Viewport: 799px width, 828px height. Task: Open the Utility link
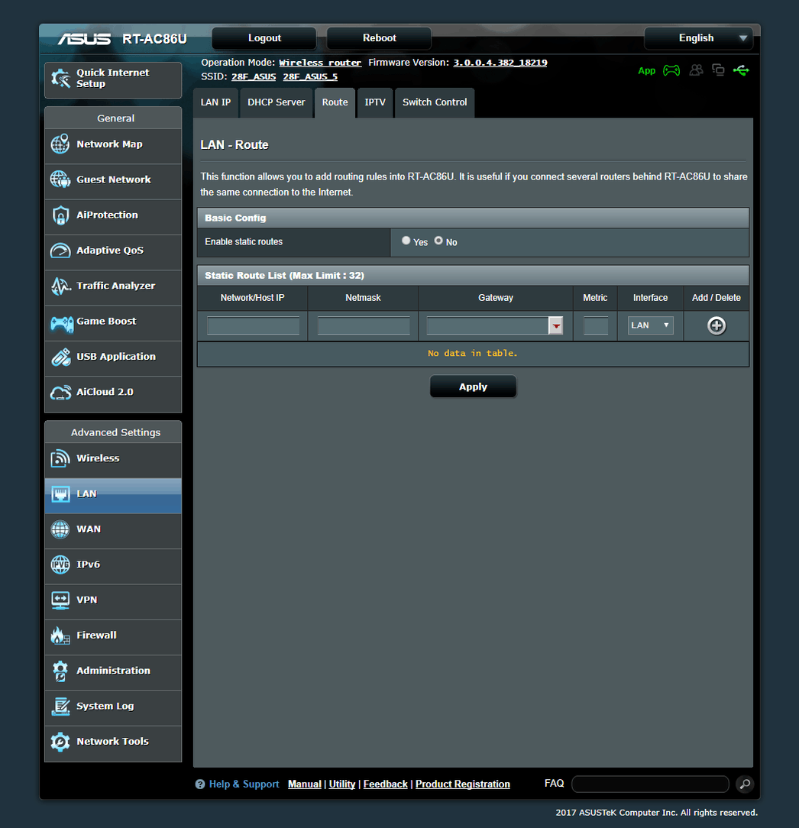point(341,784)
